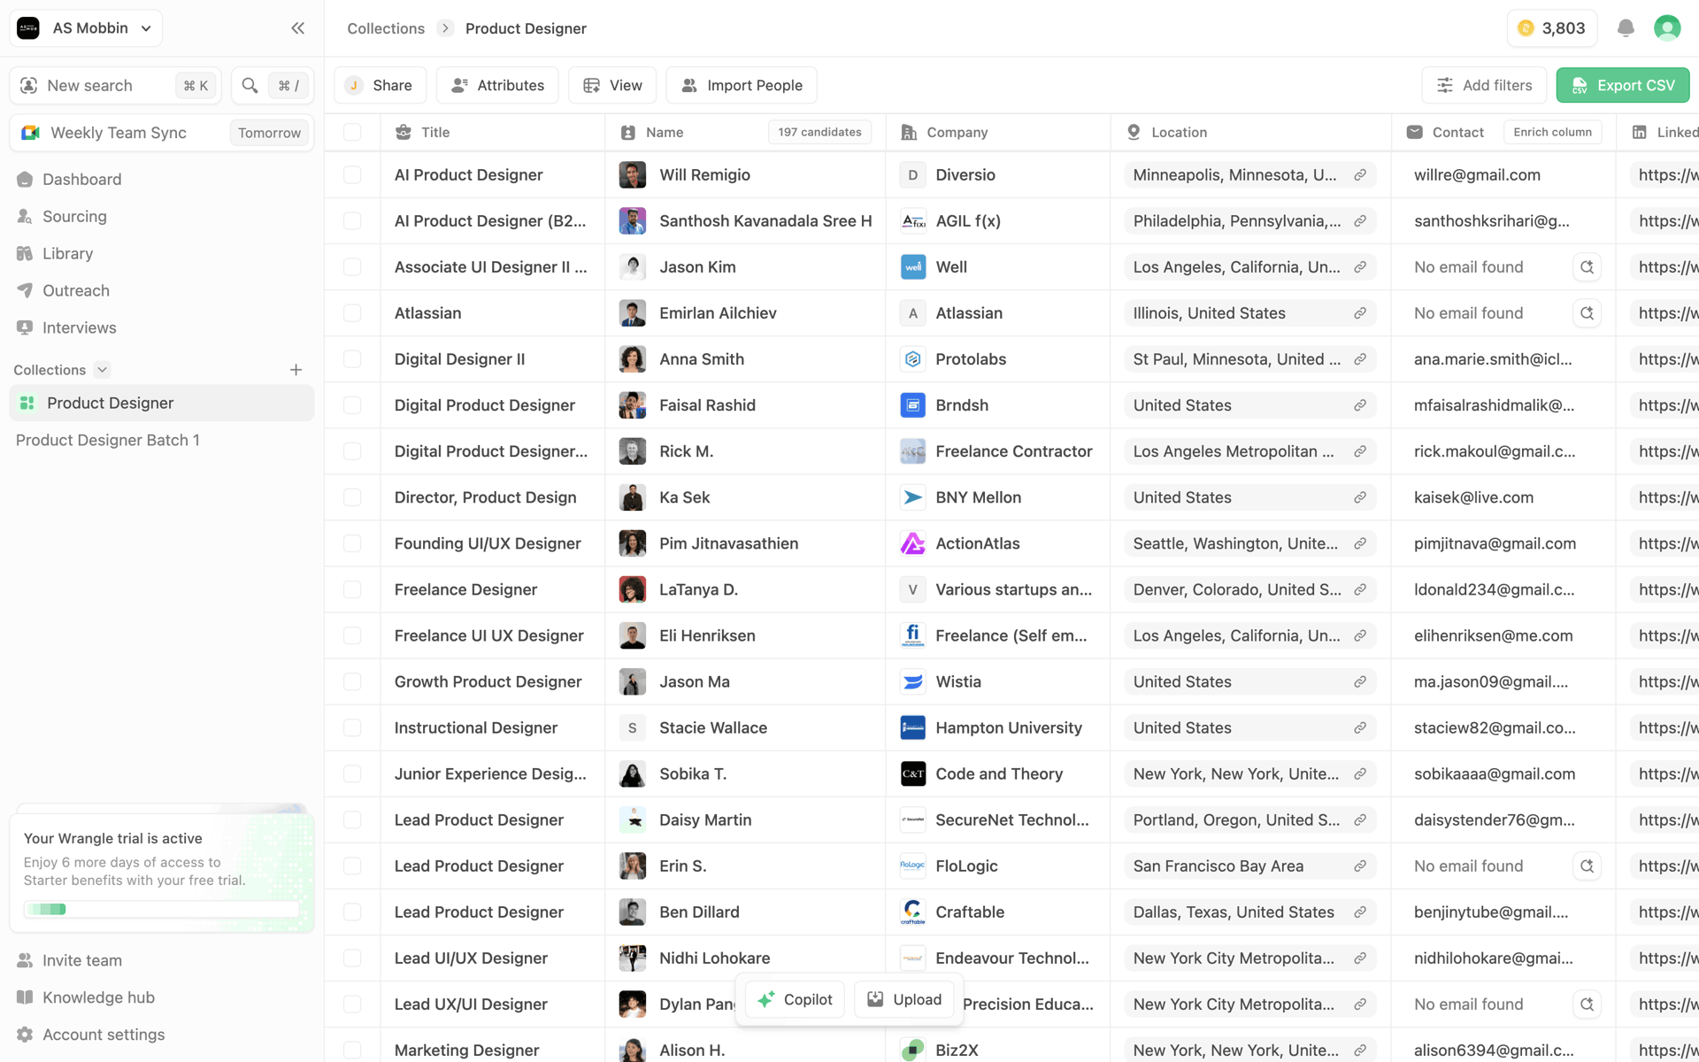
Task: Find email for Emirlan Ailchiev
Action: click(x=1587, y=313)
